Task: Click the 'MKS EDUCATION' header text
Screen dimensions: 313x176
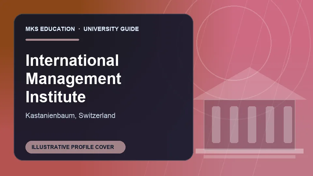Action: pos(50,29)
